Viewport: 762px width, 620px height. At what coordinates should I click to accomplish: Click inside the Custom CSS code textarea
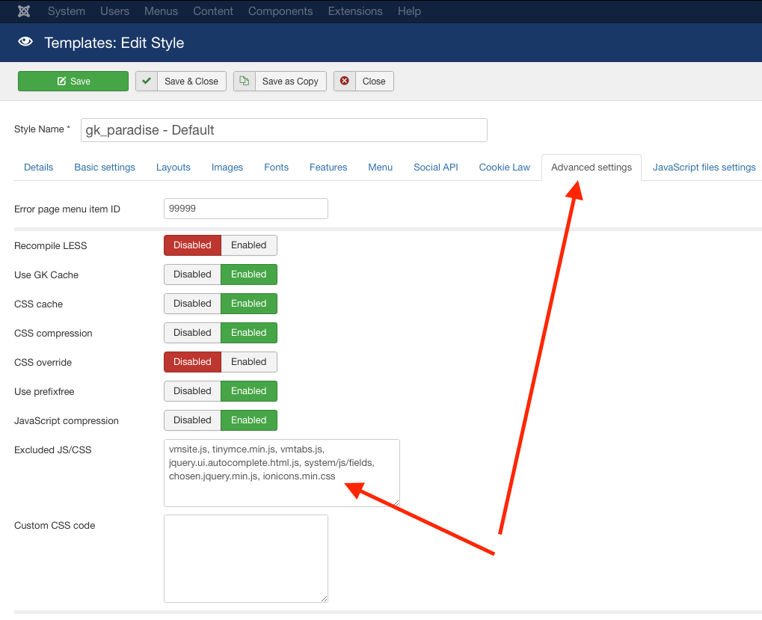[x=246, y=559]
